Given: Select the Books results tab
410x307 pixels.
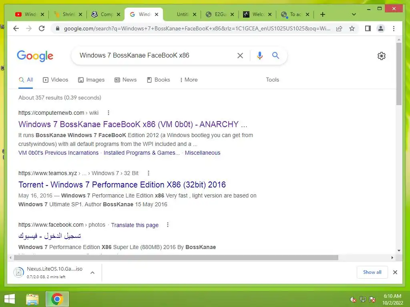Looking at the screenshot, I should click(159, 80).
